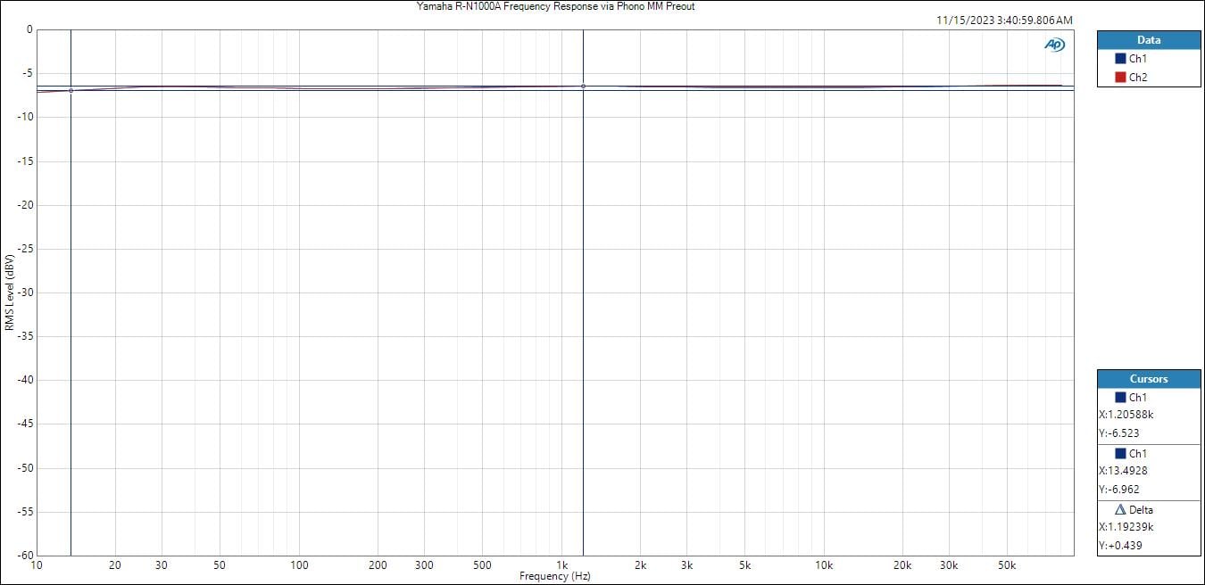1205x585 pixels.
Task: Select the Ch2 entry in Data legend
Action: (x=1131, y=77)
